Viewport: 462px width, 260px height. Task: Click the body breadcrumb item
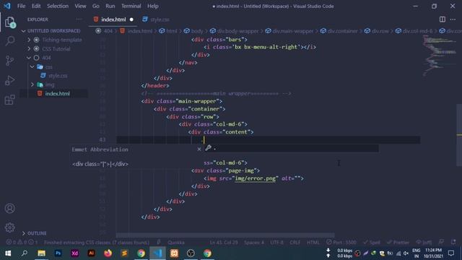193,31
